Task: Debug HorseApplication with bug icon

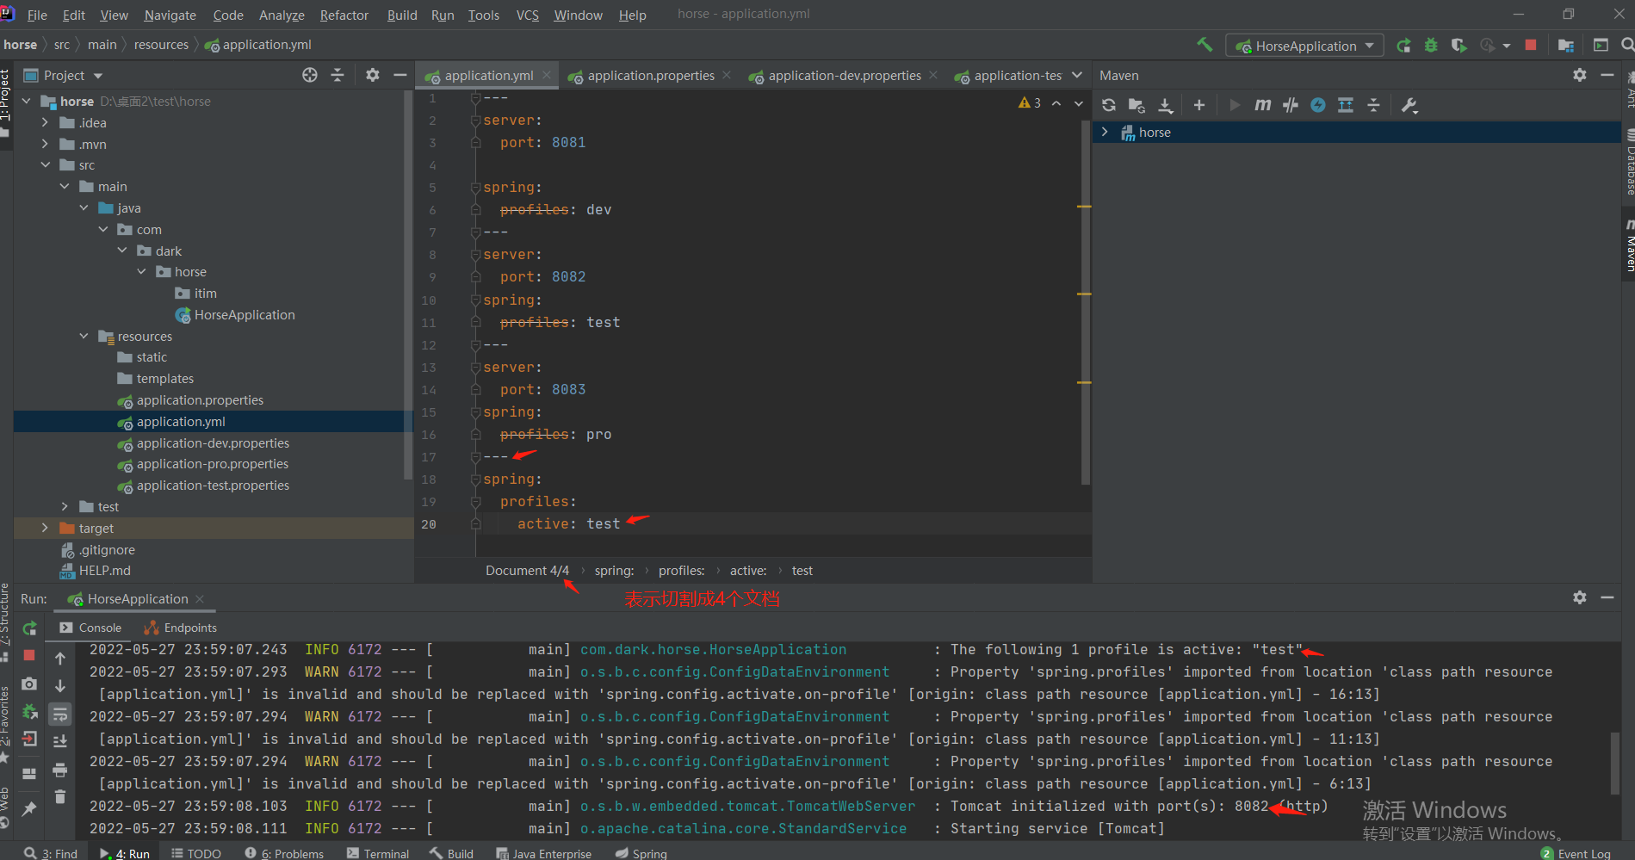Action: click(x=1431, y=46)
